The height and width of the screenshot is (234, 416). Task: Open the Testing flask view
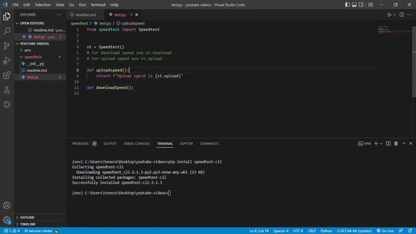coord(6,90)
